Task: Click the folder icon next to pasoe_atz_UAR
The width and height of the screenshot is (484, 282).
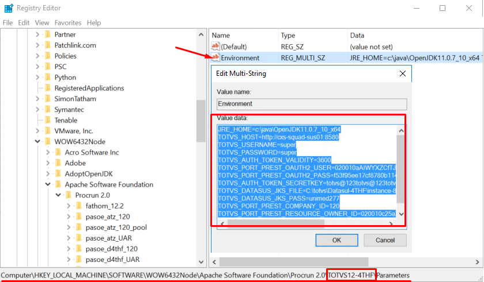Action: [x=79, y=238]
